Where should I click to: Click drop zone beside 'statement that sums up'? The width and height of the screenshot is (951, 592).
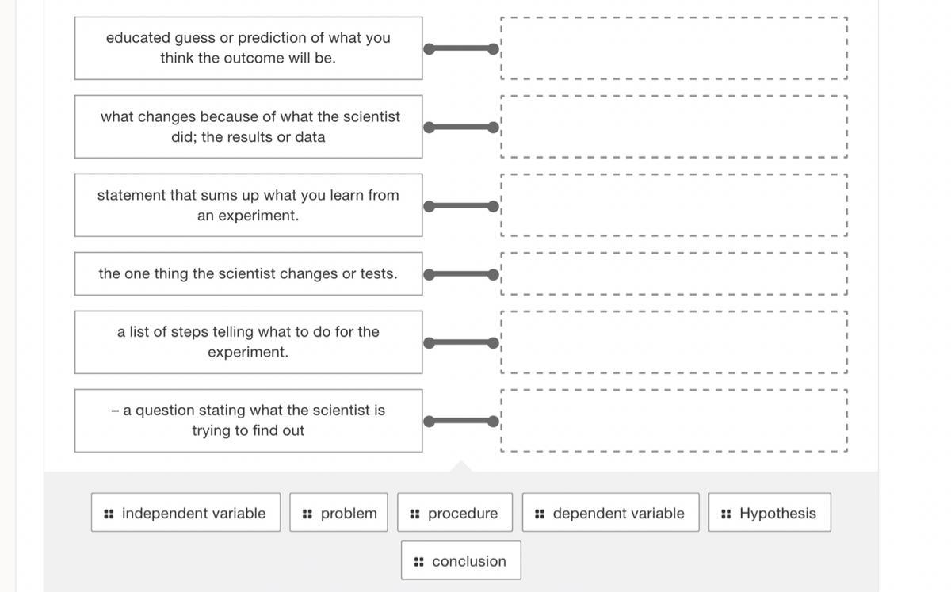pos(674,205)
